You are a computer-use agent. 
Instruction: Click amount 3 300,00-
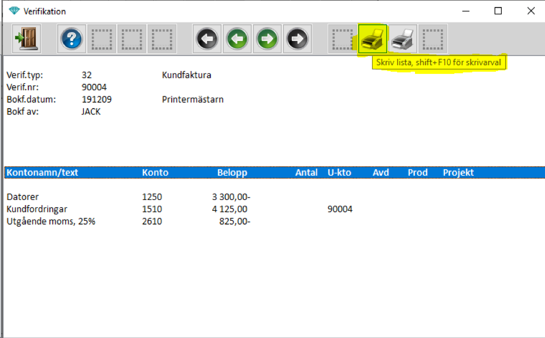231,197
